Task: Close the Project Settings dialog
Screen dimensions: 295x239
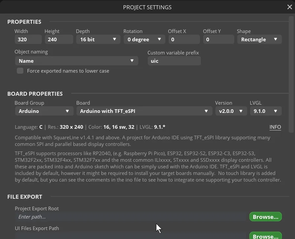Action: [x=289, y=7]
